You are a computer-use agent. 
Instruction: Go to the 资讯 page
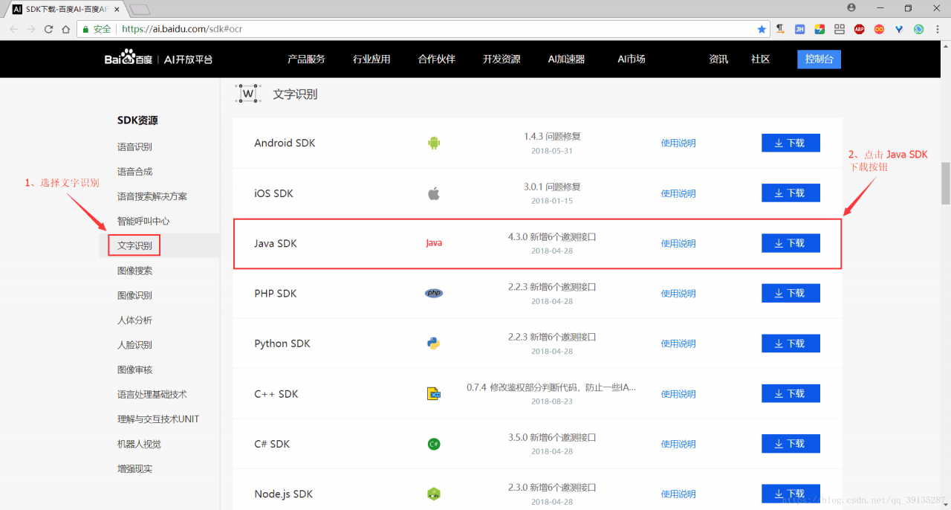point(718,59)
